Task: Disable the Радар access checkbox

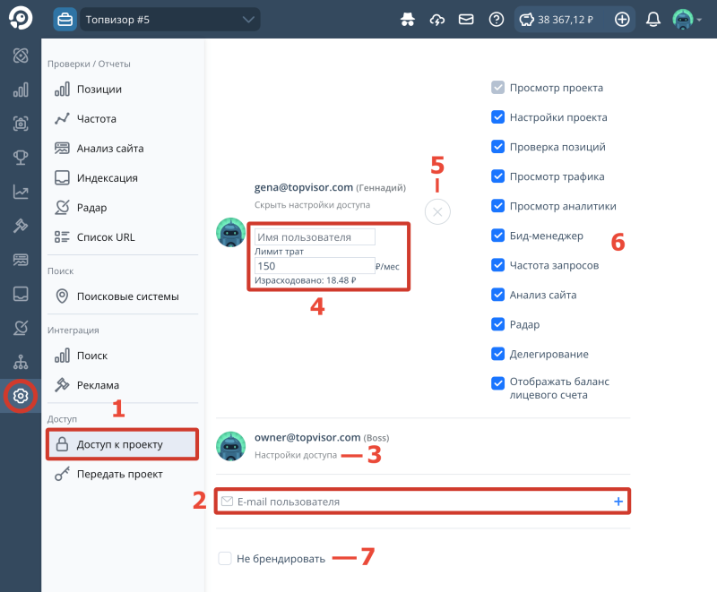Action: click(498, 324)
